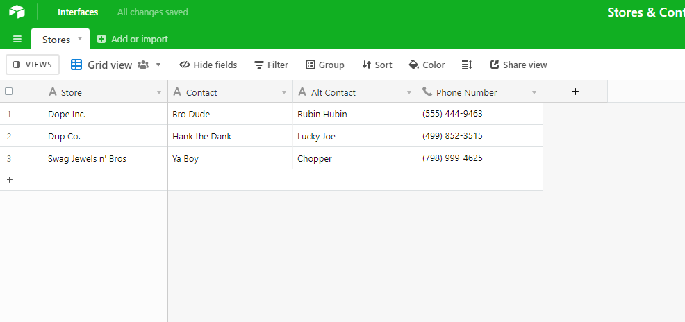Click the Stores & Contacts base title
The image size is (685, 322).
pos(646,12)
